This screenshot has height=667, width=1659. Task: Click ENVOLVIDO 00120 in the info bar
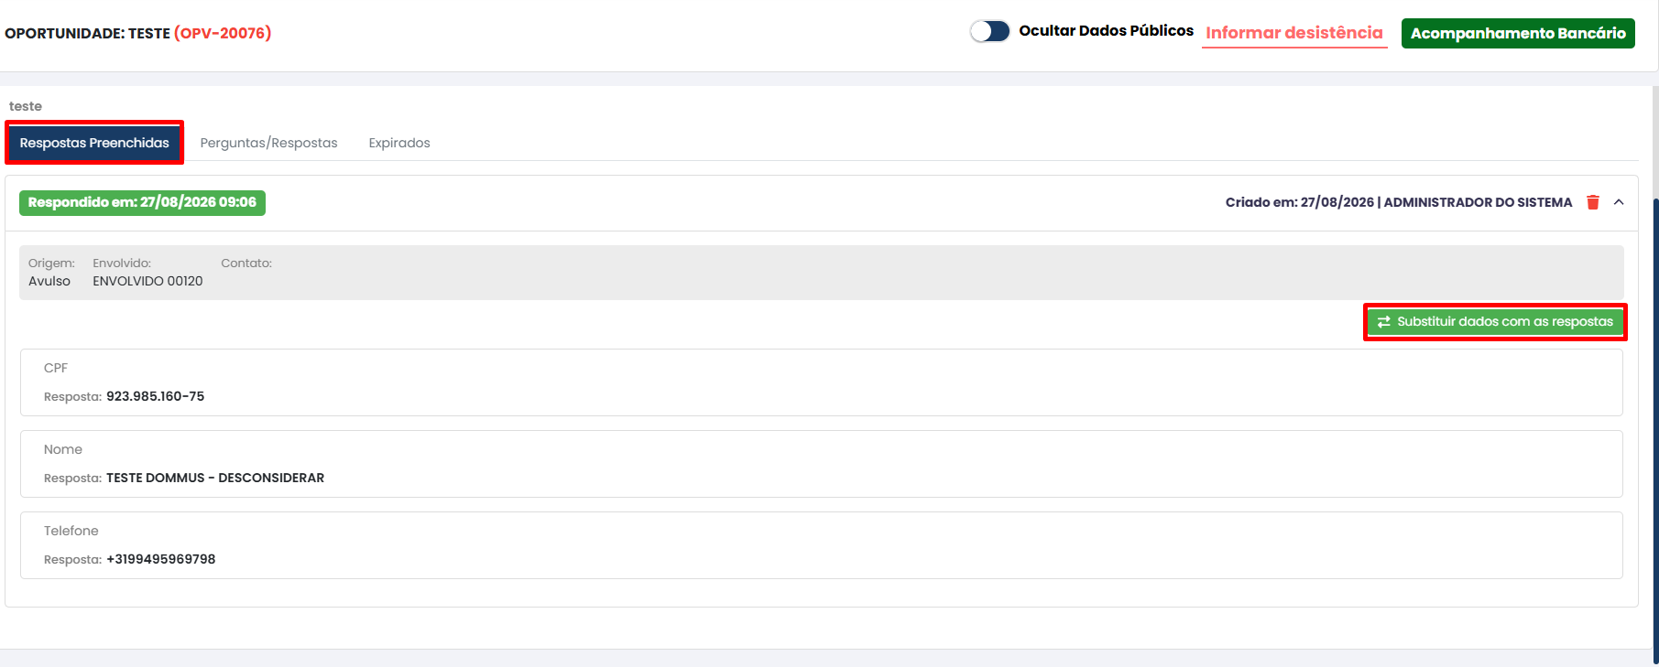[x=147, y=281]
